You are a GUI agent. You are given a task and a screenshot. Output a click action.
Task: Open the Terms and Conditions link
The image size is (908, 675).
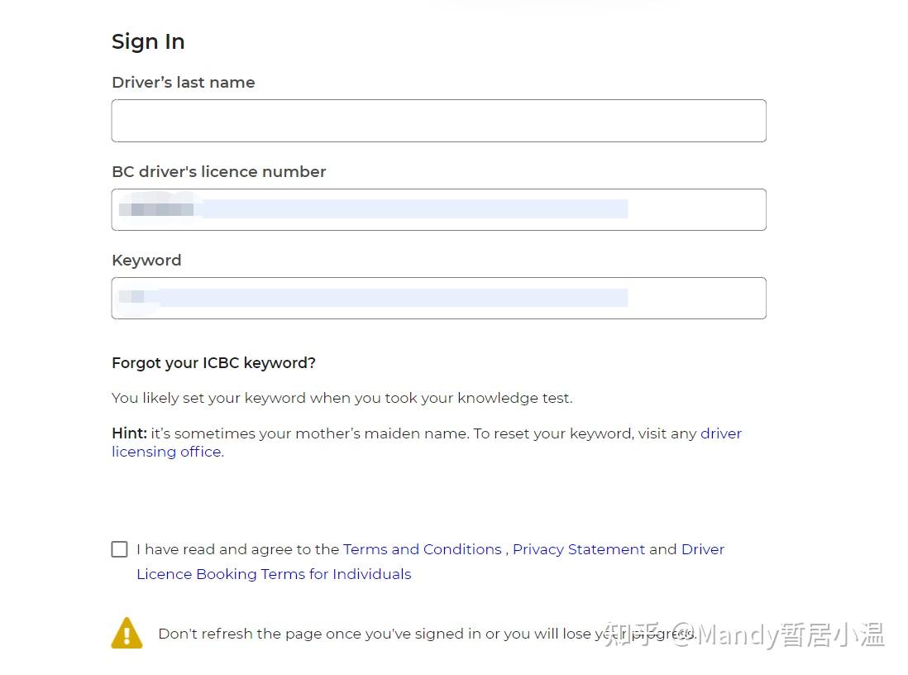[422, 549]
